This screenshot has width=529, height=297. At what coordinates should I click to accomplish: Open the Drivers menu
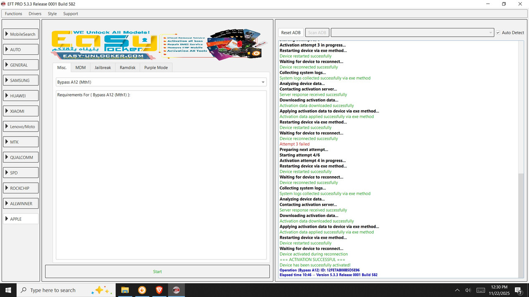tap(35, 14)
